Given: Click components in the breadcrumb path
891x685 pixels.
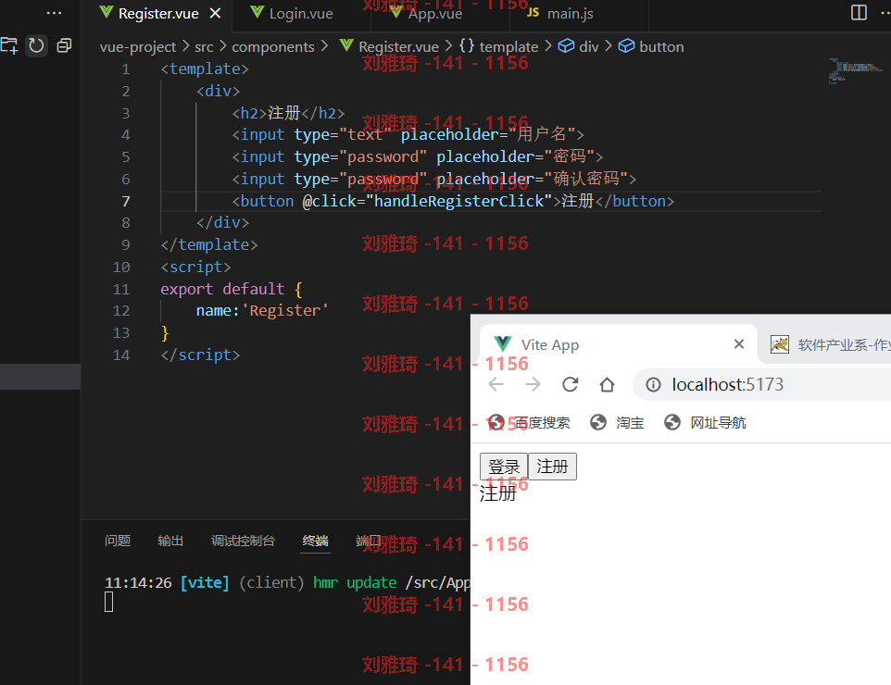Looking at the screenshot, I should pos(272,46).
